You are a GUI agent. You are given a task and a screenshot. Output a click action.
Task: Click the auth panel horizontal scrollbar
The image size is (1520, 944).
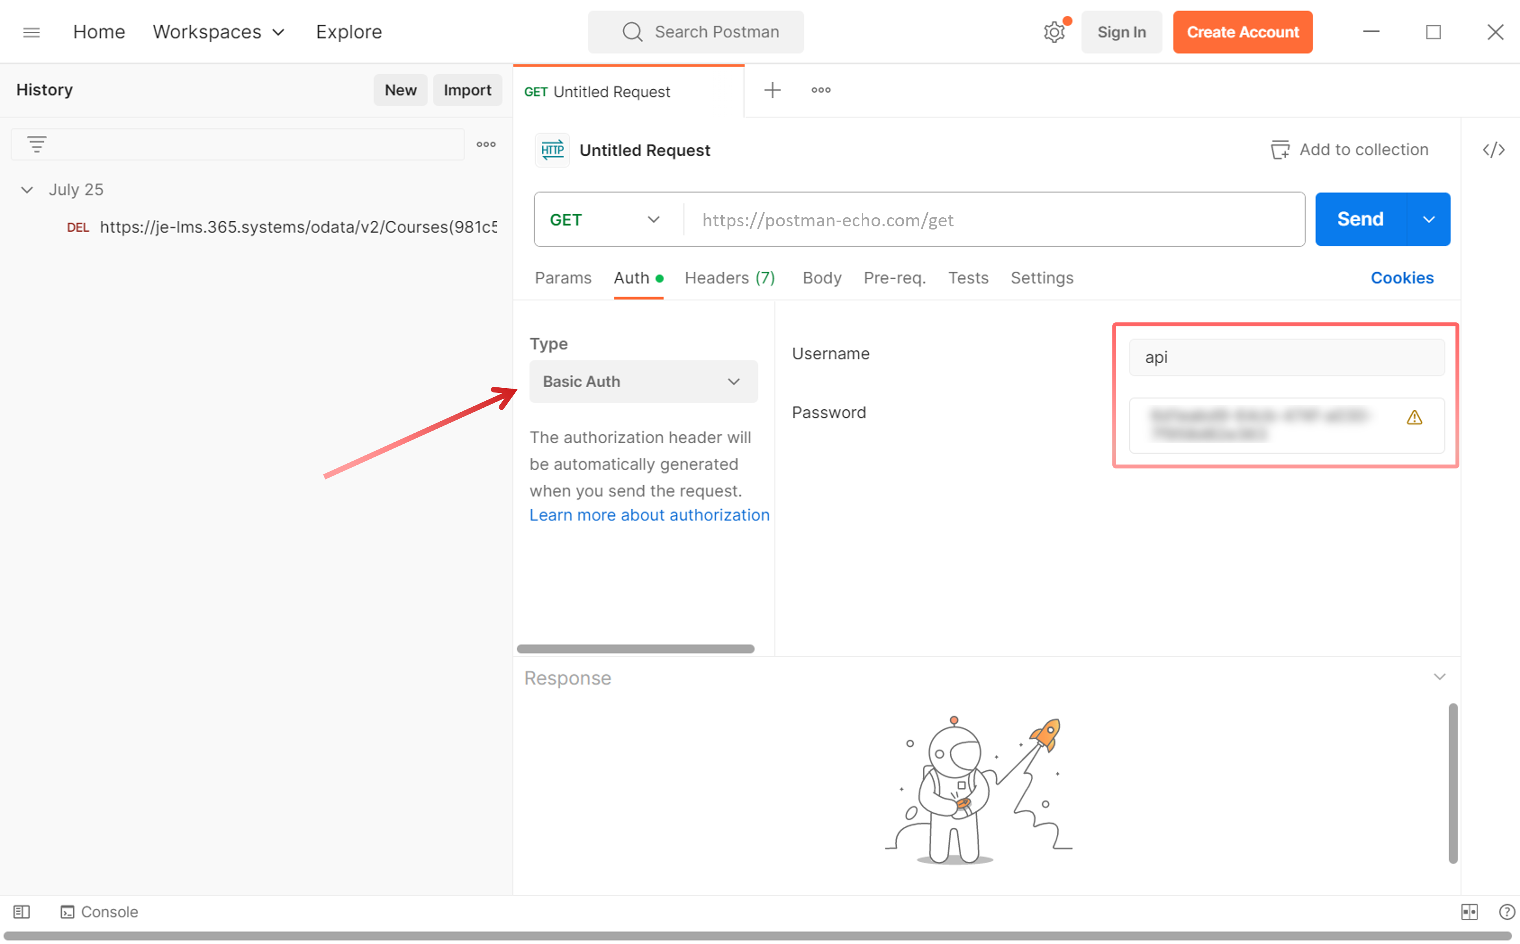tap(635, 649)
